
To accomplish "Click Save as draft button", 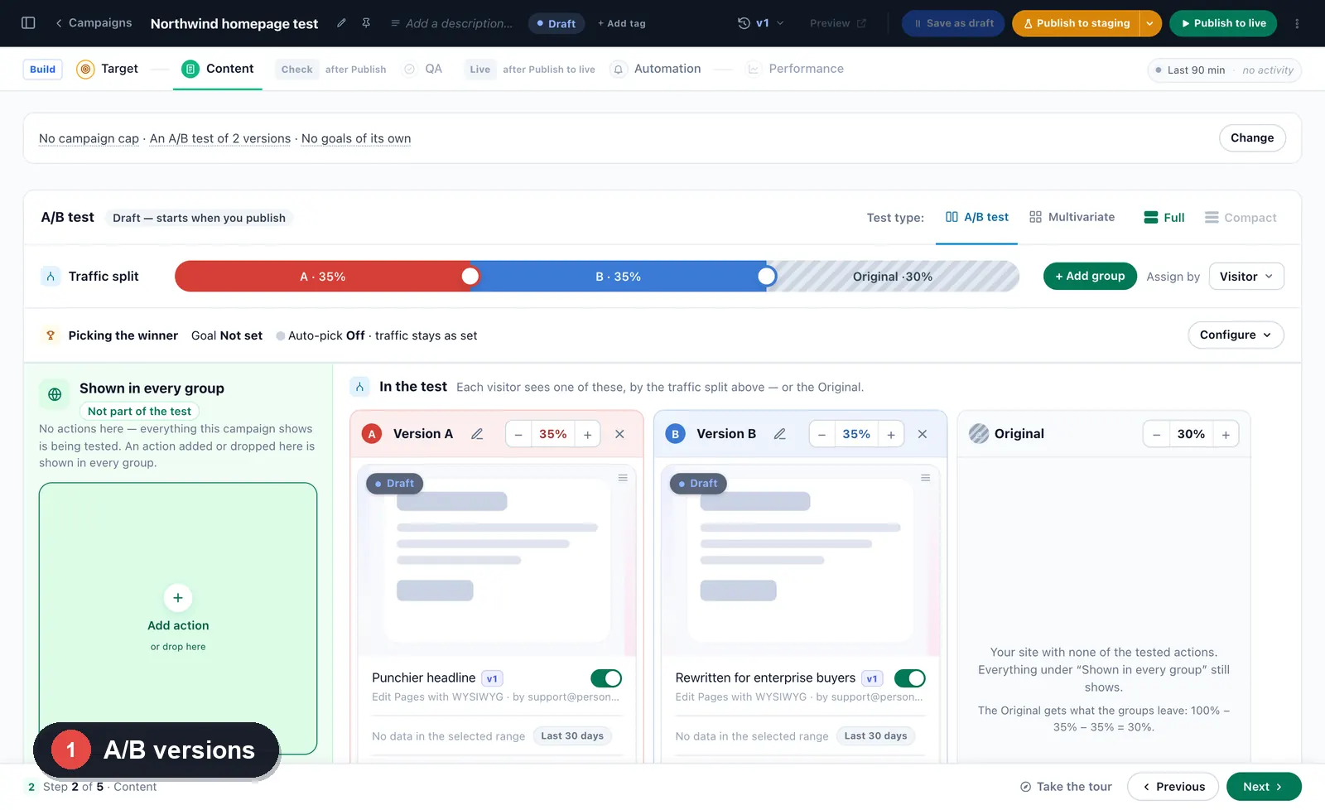I will click(953, 23).
